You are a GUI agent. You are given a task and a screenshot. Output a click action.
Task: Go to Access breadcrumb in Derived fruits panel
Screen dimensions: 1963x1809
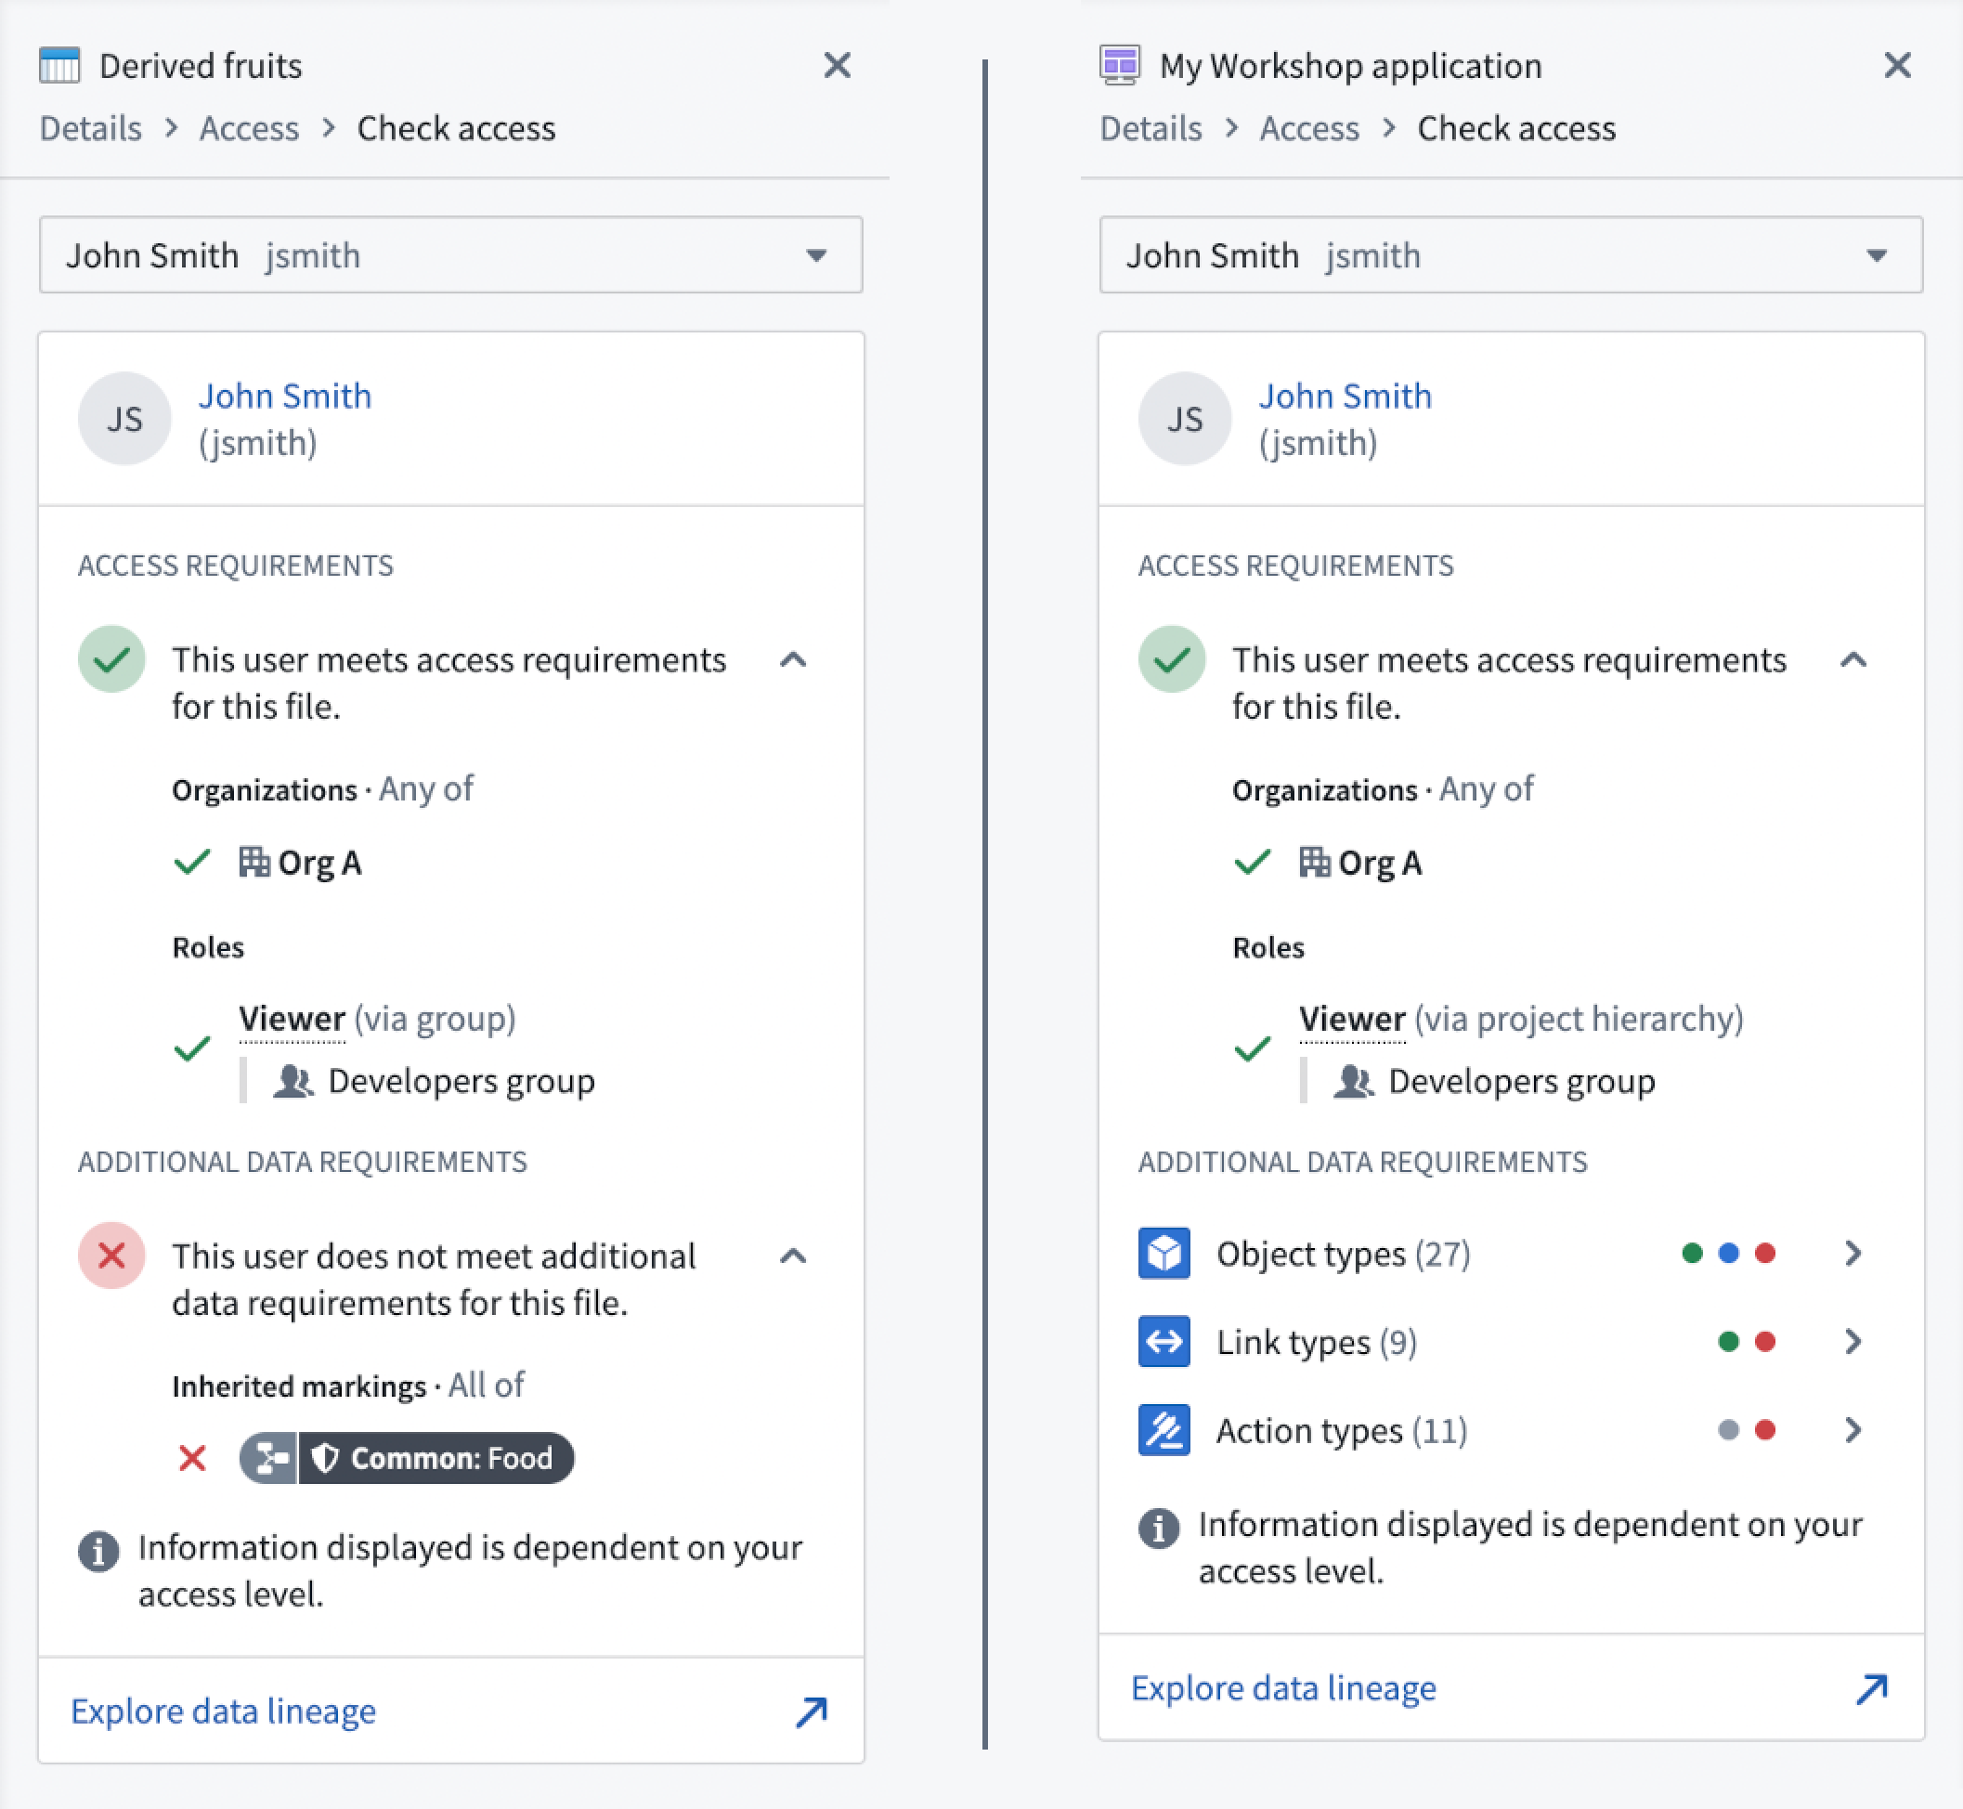(x=249, y=128)
